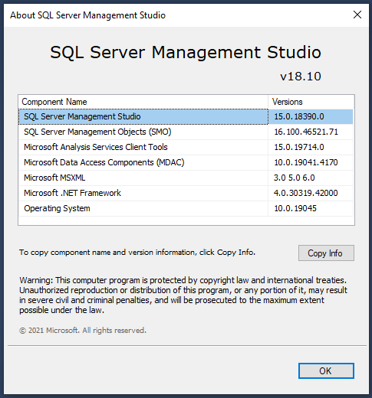
Task: Click version value 16.100.46521.71
Action: pos(306,132)
